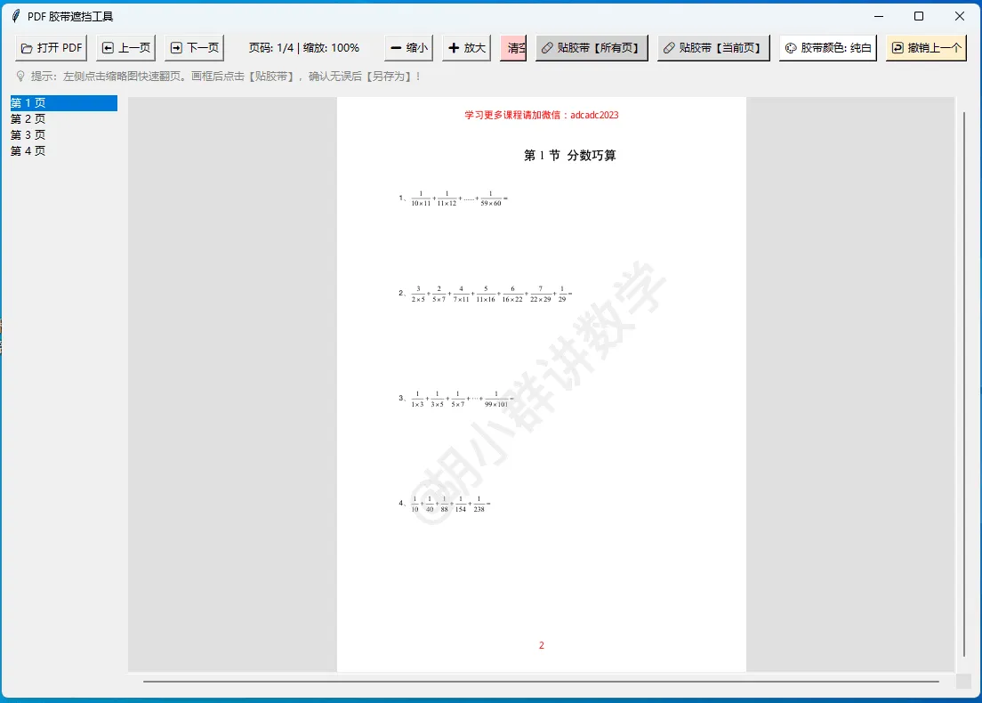Close the PDF 胶带遮挡工具 window
The image size is (982, 703).
point(960,16)
